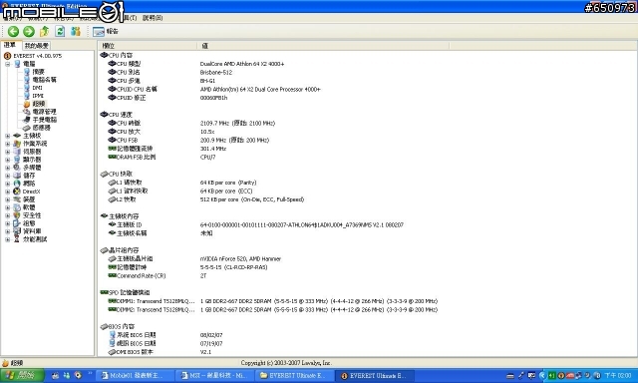
Task: Click the 欄位 column header
Action: [148, 46]
